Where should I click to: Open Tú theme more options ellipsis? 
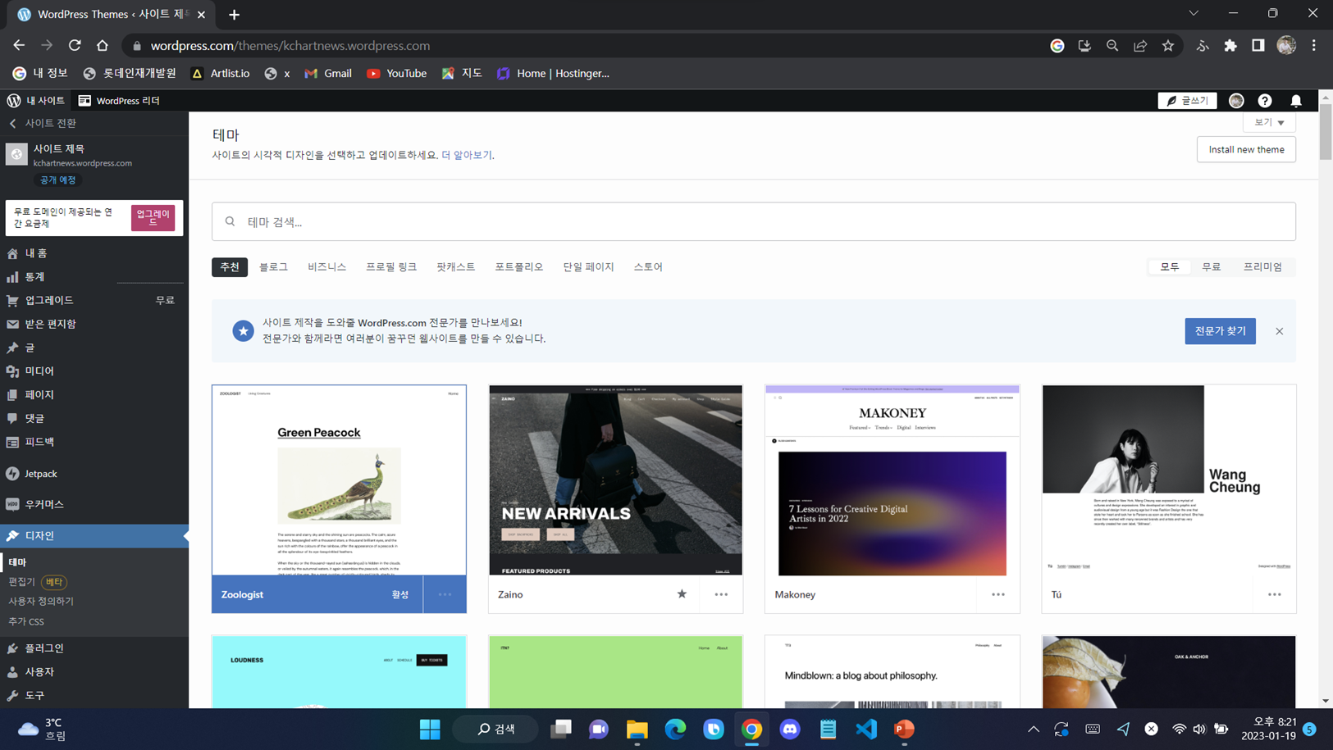(1274, 594)
